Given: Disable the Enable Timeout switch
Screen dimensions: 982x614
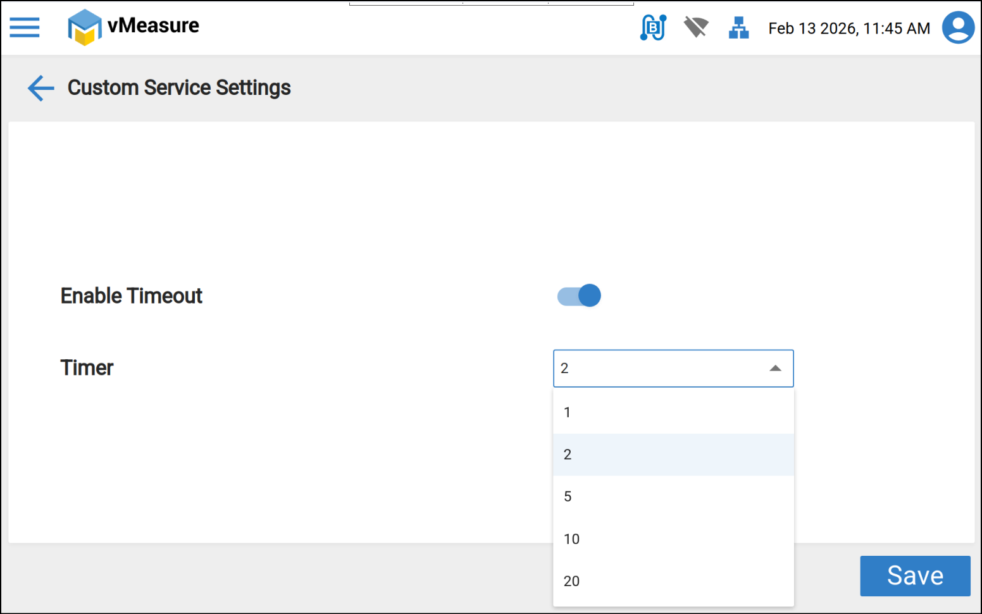Looking at the screenshot, I should coord(579,295).
